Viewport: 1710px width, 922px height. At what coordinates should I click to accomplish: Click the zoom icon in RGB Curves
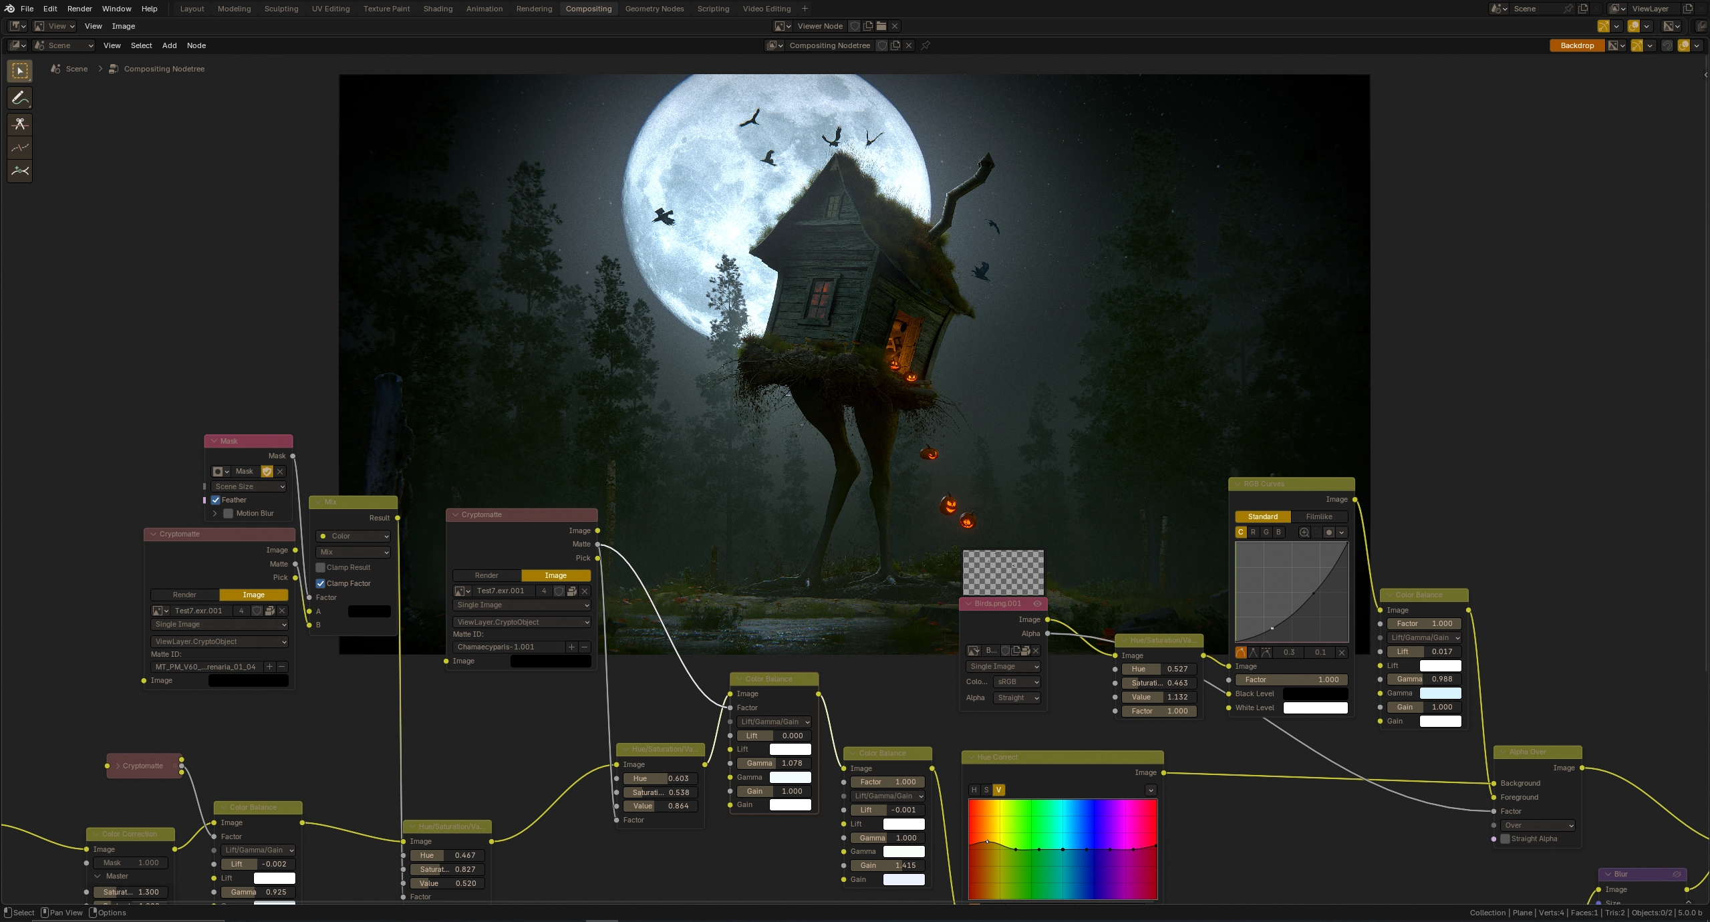(x=1304, y=532)
